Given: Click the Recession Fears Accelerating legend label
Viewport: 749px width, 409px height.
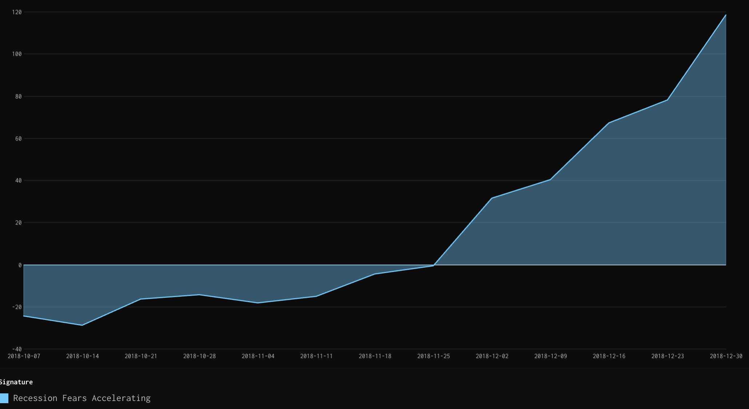Looking at the screenshot, I should [x=82, y=398].
